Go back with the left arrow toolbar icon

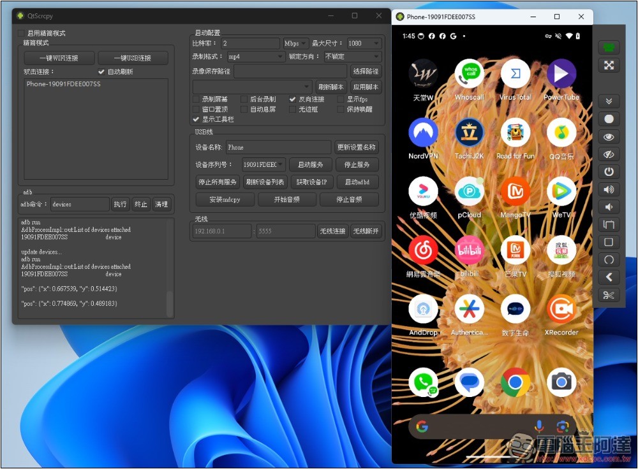[x=609, y=277]
